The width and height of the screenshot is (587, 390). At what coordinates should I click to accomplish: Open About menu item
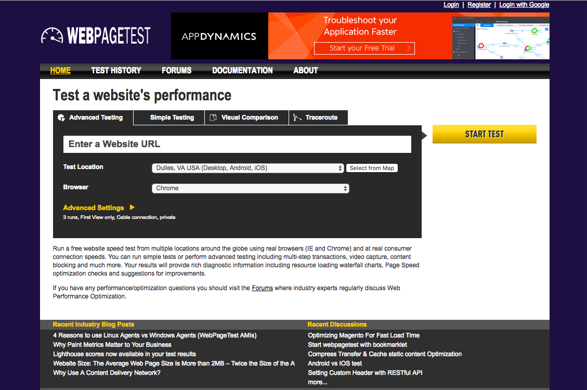[306, 70]
